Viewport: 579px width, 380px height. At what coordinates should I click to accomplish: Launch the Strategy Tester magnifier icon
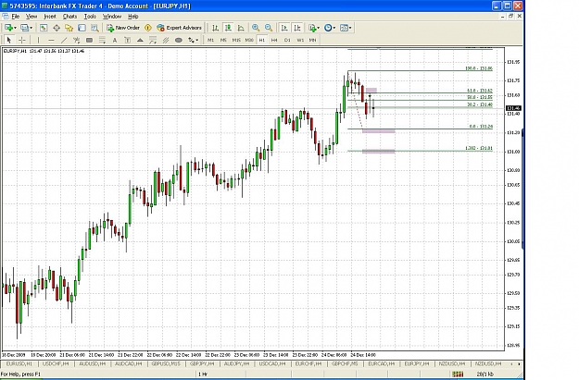click(94, 28)
